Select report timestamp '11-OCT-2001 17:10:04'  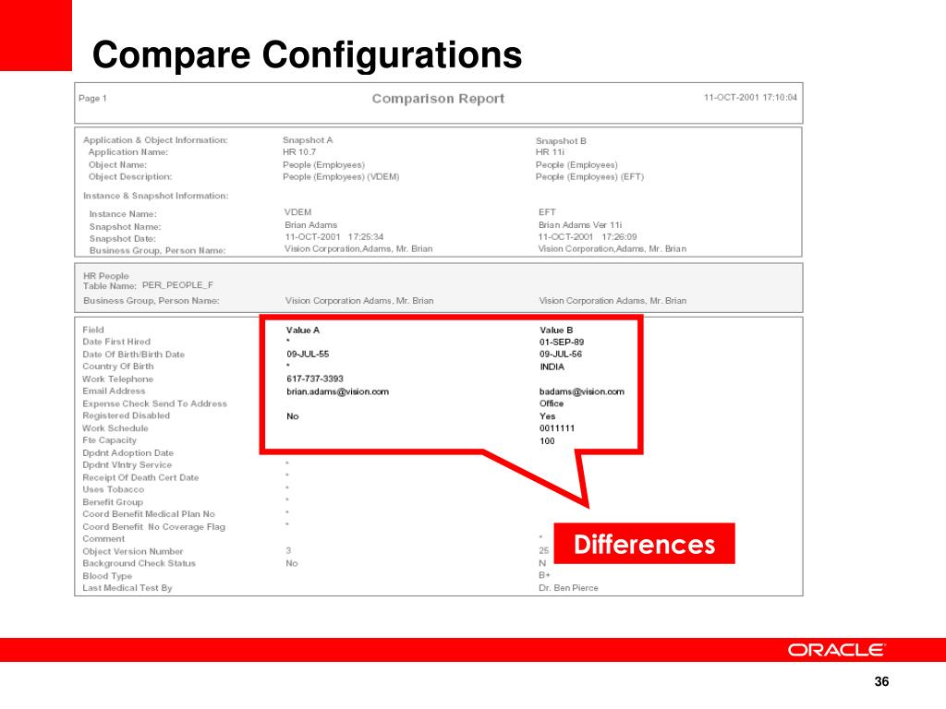[750, 97]
